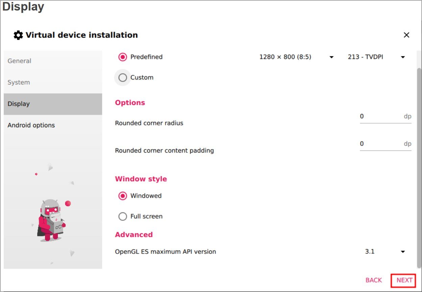Choose the Windowed window style
422x292 pixels.
coord(123,196)
